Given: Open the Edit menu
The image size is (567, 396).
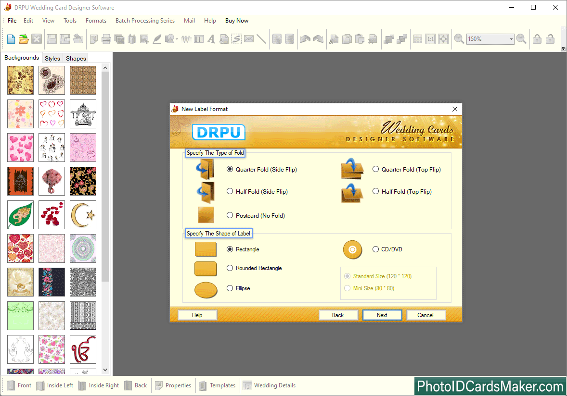Looking at the screenshot, I should [x=28, y=21].
